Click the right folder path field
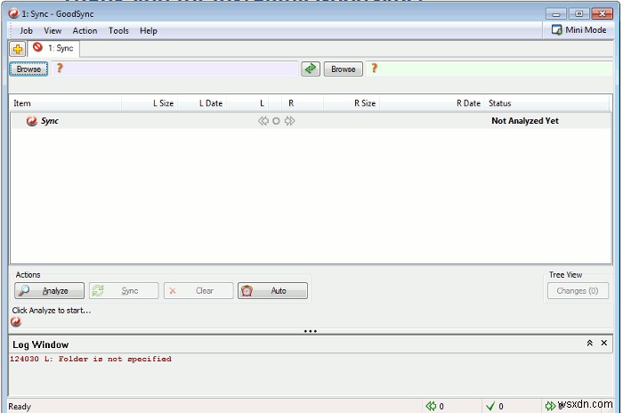 489,69
